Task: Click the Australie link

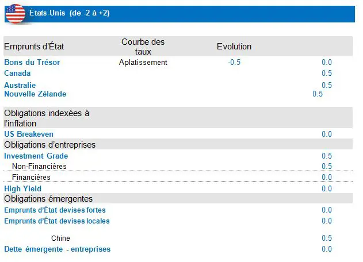Action: click(20, 85)
